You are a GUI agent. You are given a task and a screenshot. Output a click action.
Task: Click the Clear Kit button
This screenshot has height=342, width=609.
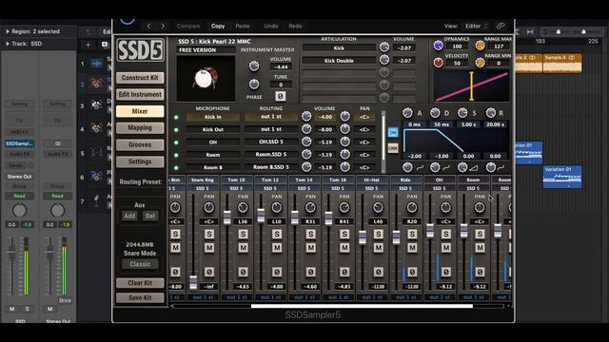(140, 283)
